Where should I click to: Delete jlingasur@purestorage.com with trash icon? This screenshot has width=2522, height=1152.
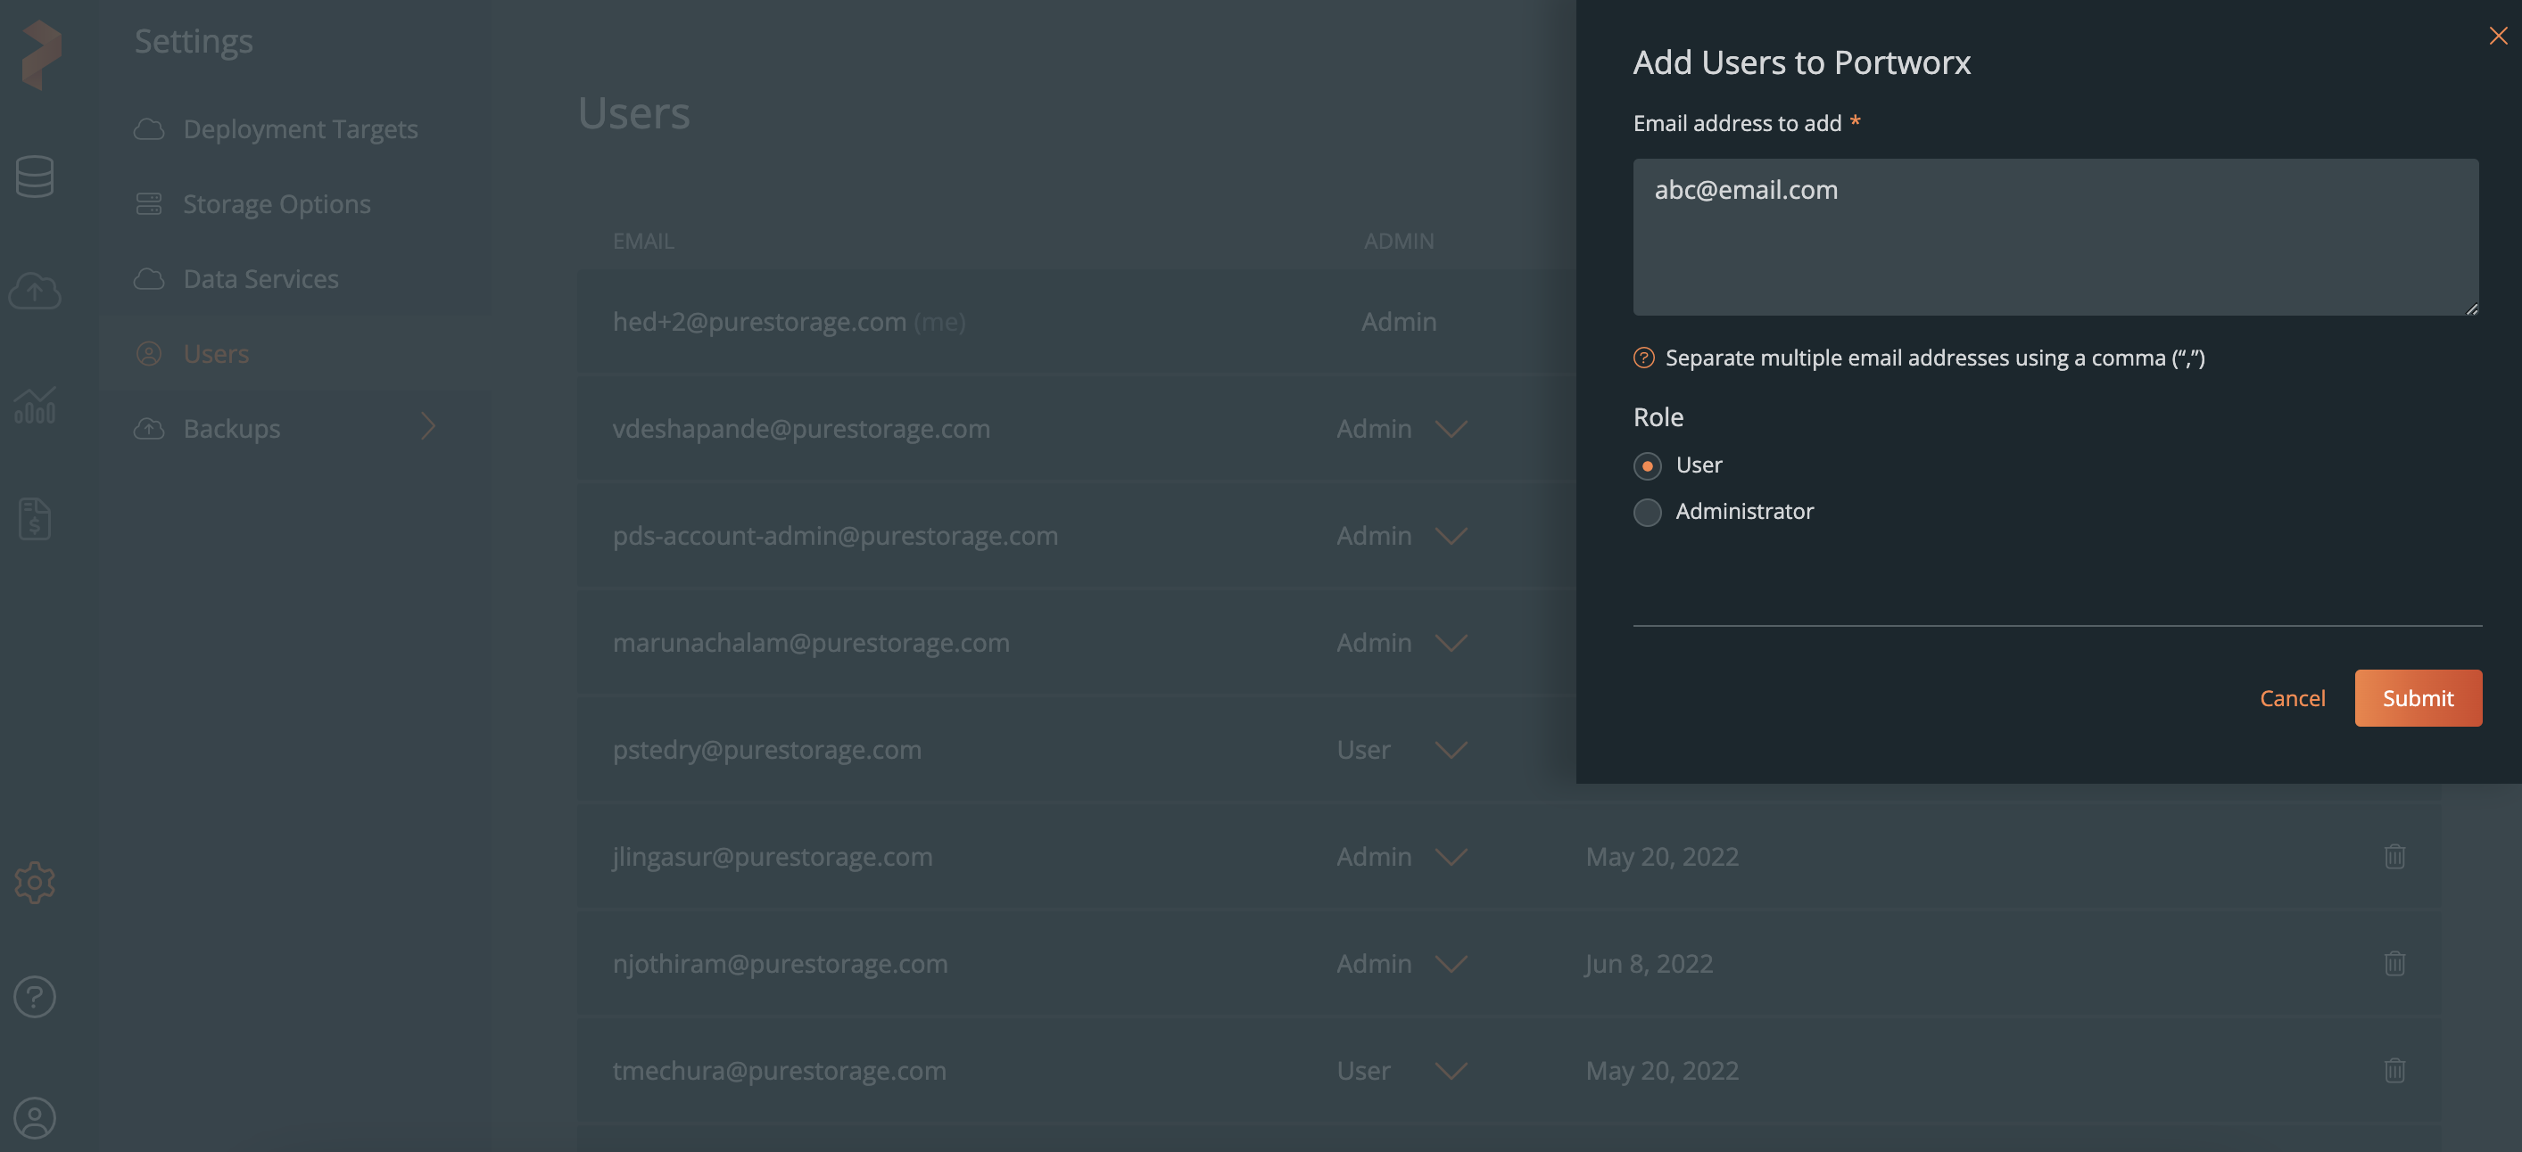[x=2394, y=856]
